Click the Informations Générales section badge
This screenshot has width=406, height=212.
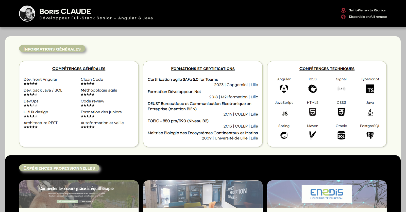(52, 49)
